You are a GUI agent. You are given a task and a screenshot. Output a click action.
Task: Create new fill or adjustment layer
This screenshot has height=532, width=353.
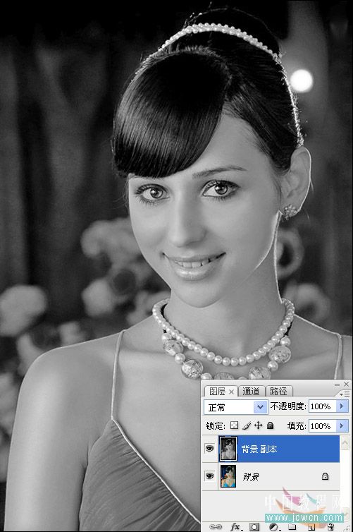point(273,526)
